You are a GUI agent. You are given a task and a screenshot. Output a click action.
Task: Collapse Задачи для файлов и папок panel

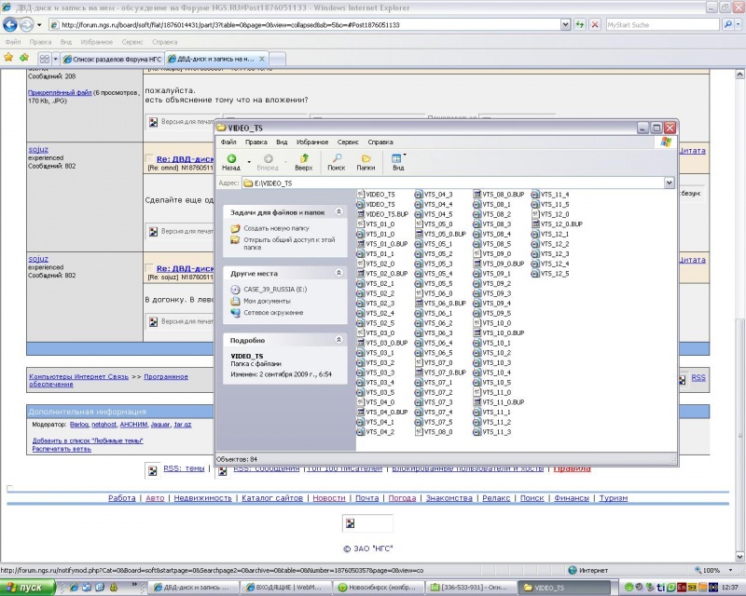338,212
